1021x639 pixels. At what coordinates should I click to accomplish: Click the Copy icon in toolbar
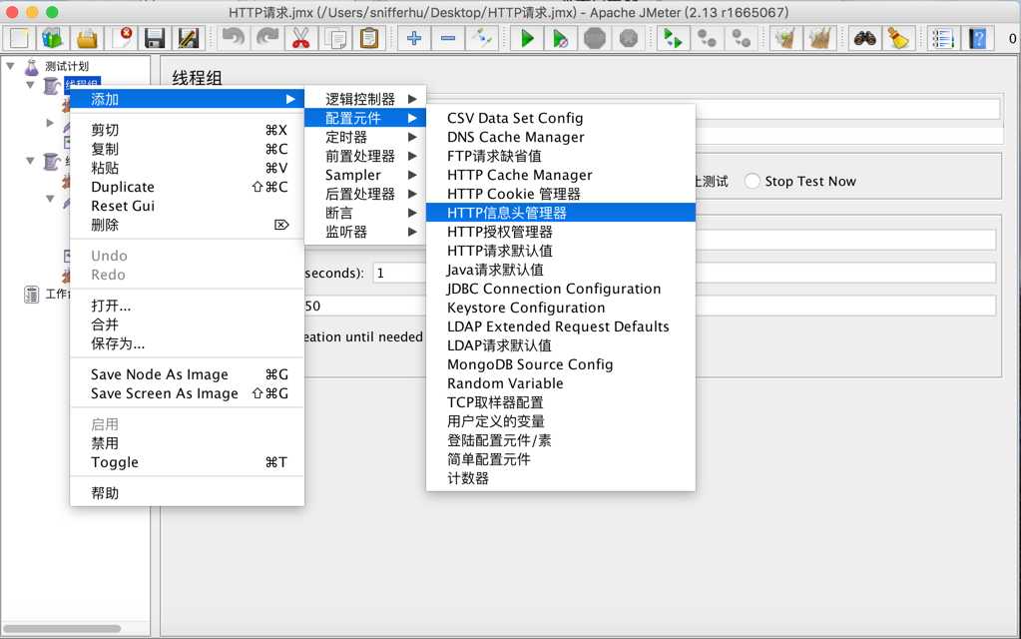point(335,38)
